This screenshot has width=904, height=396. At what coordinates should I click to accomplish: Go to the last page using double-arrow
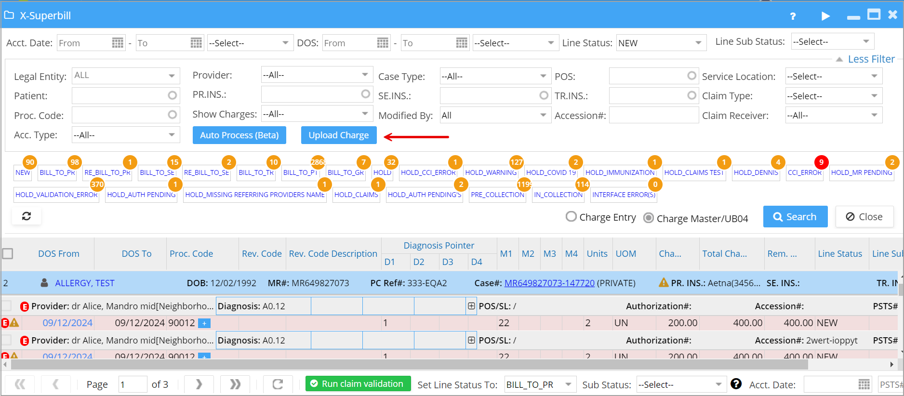point(235,384)
